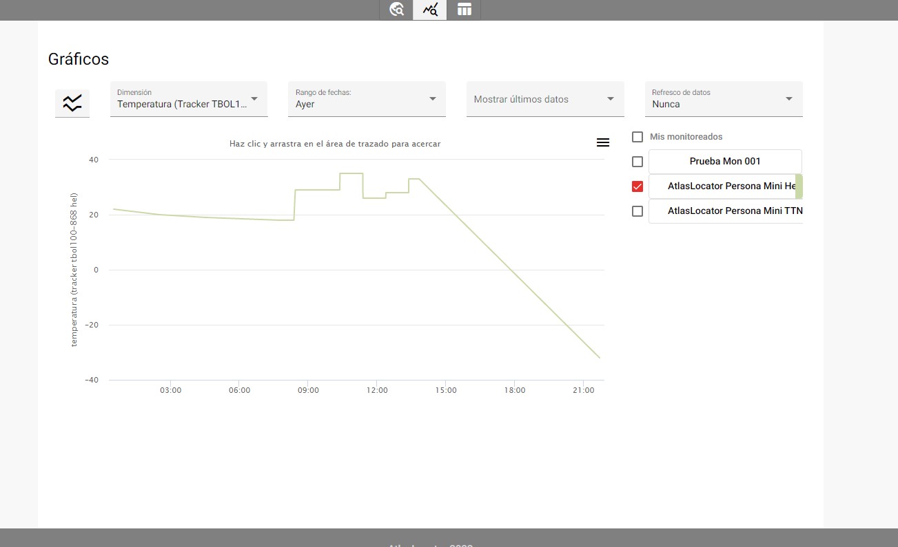Open the Refresco de datos dropdown
The height and width of the screenshot is (547, 898).
(724, 99)
